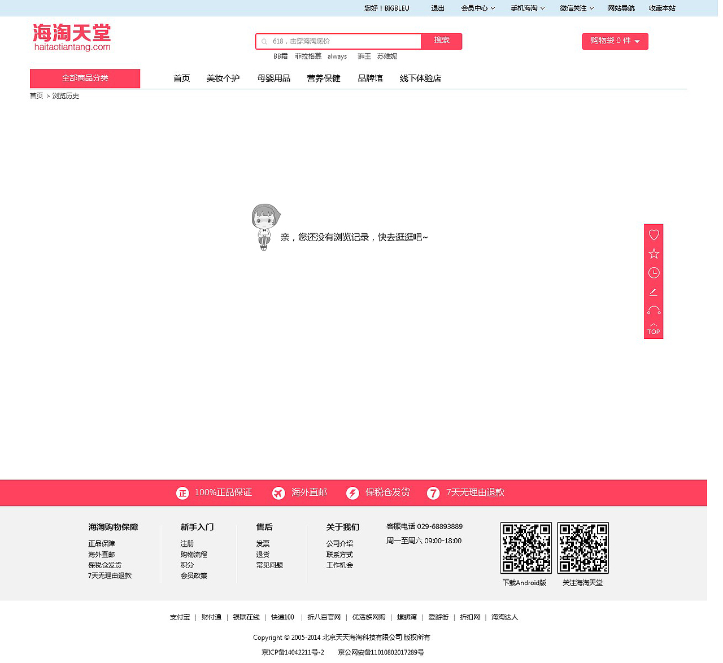
Task: Click the 搜索 search button
Action: pyautogui.click(x=441, y=41)
